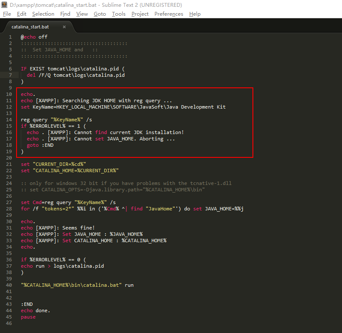Click 'Cannot set JAVA_HOME. Aborting' line
Image resolution: width=342 pixels, height=333 pixels.
(101, 139)
